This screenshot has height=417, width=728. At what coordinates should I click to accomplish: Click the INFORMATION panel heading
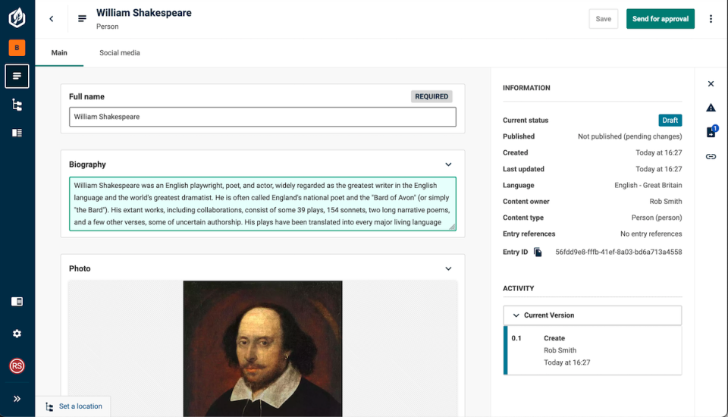(x=526, y=88)
